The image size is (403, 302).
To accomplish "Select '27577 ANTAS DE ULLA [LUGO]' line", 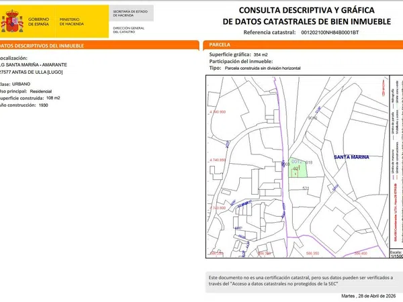I will click(32, 72).
